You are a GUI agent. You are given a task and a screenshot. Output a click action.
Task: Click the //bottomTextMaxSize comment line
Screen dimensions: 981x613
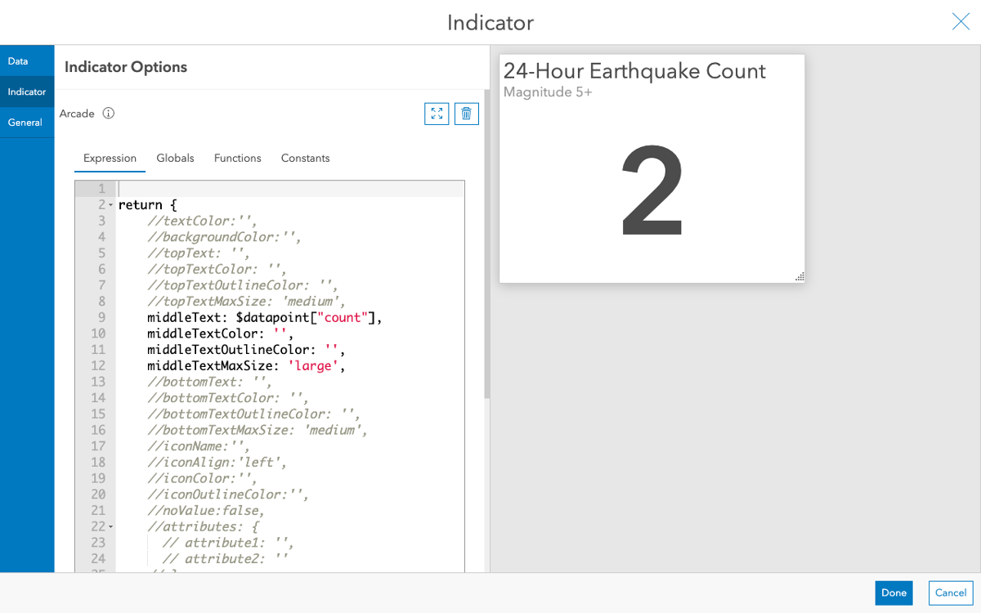click(258, 430)
